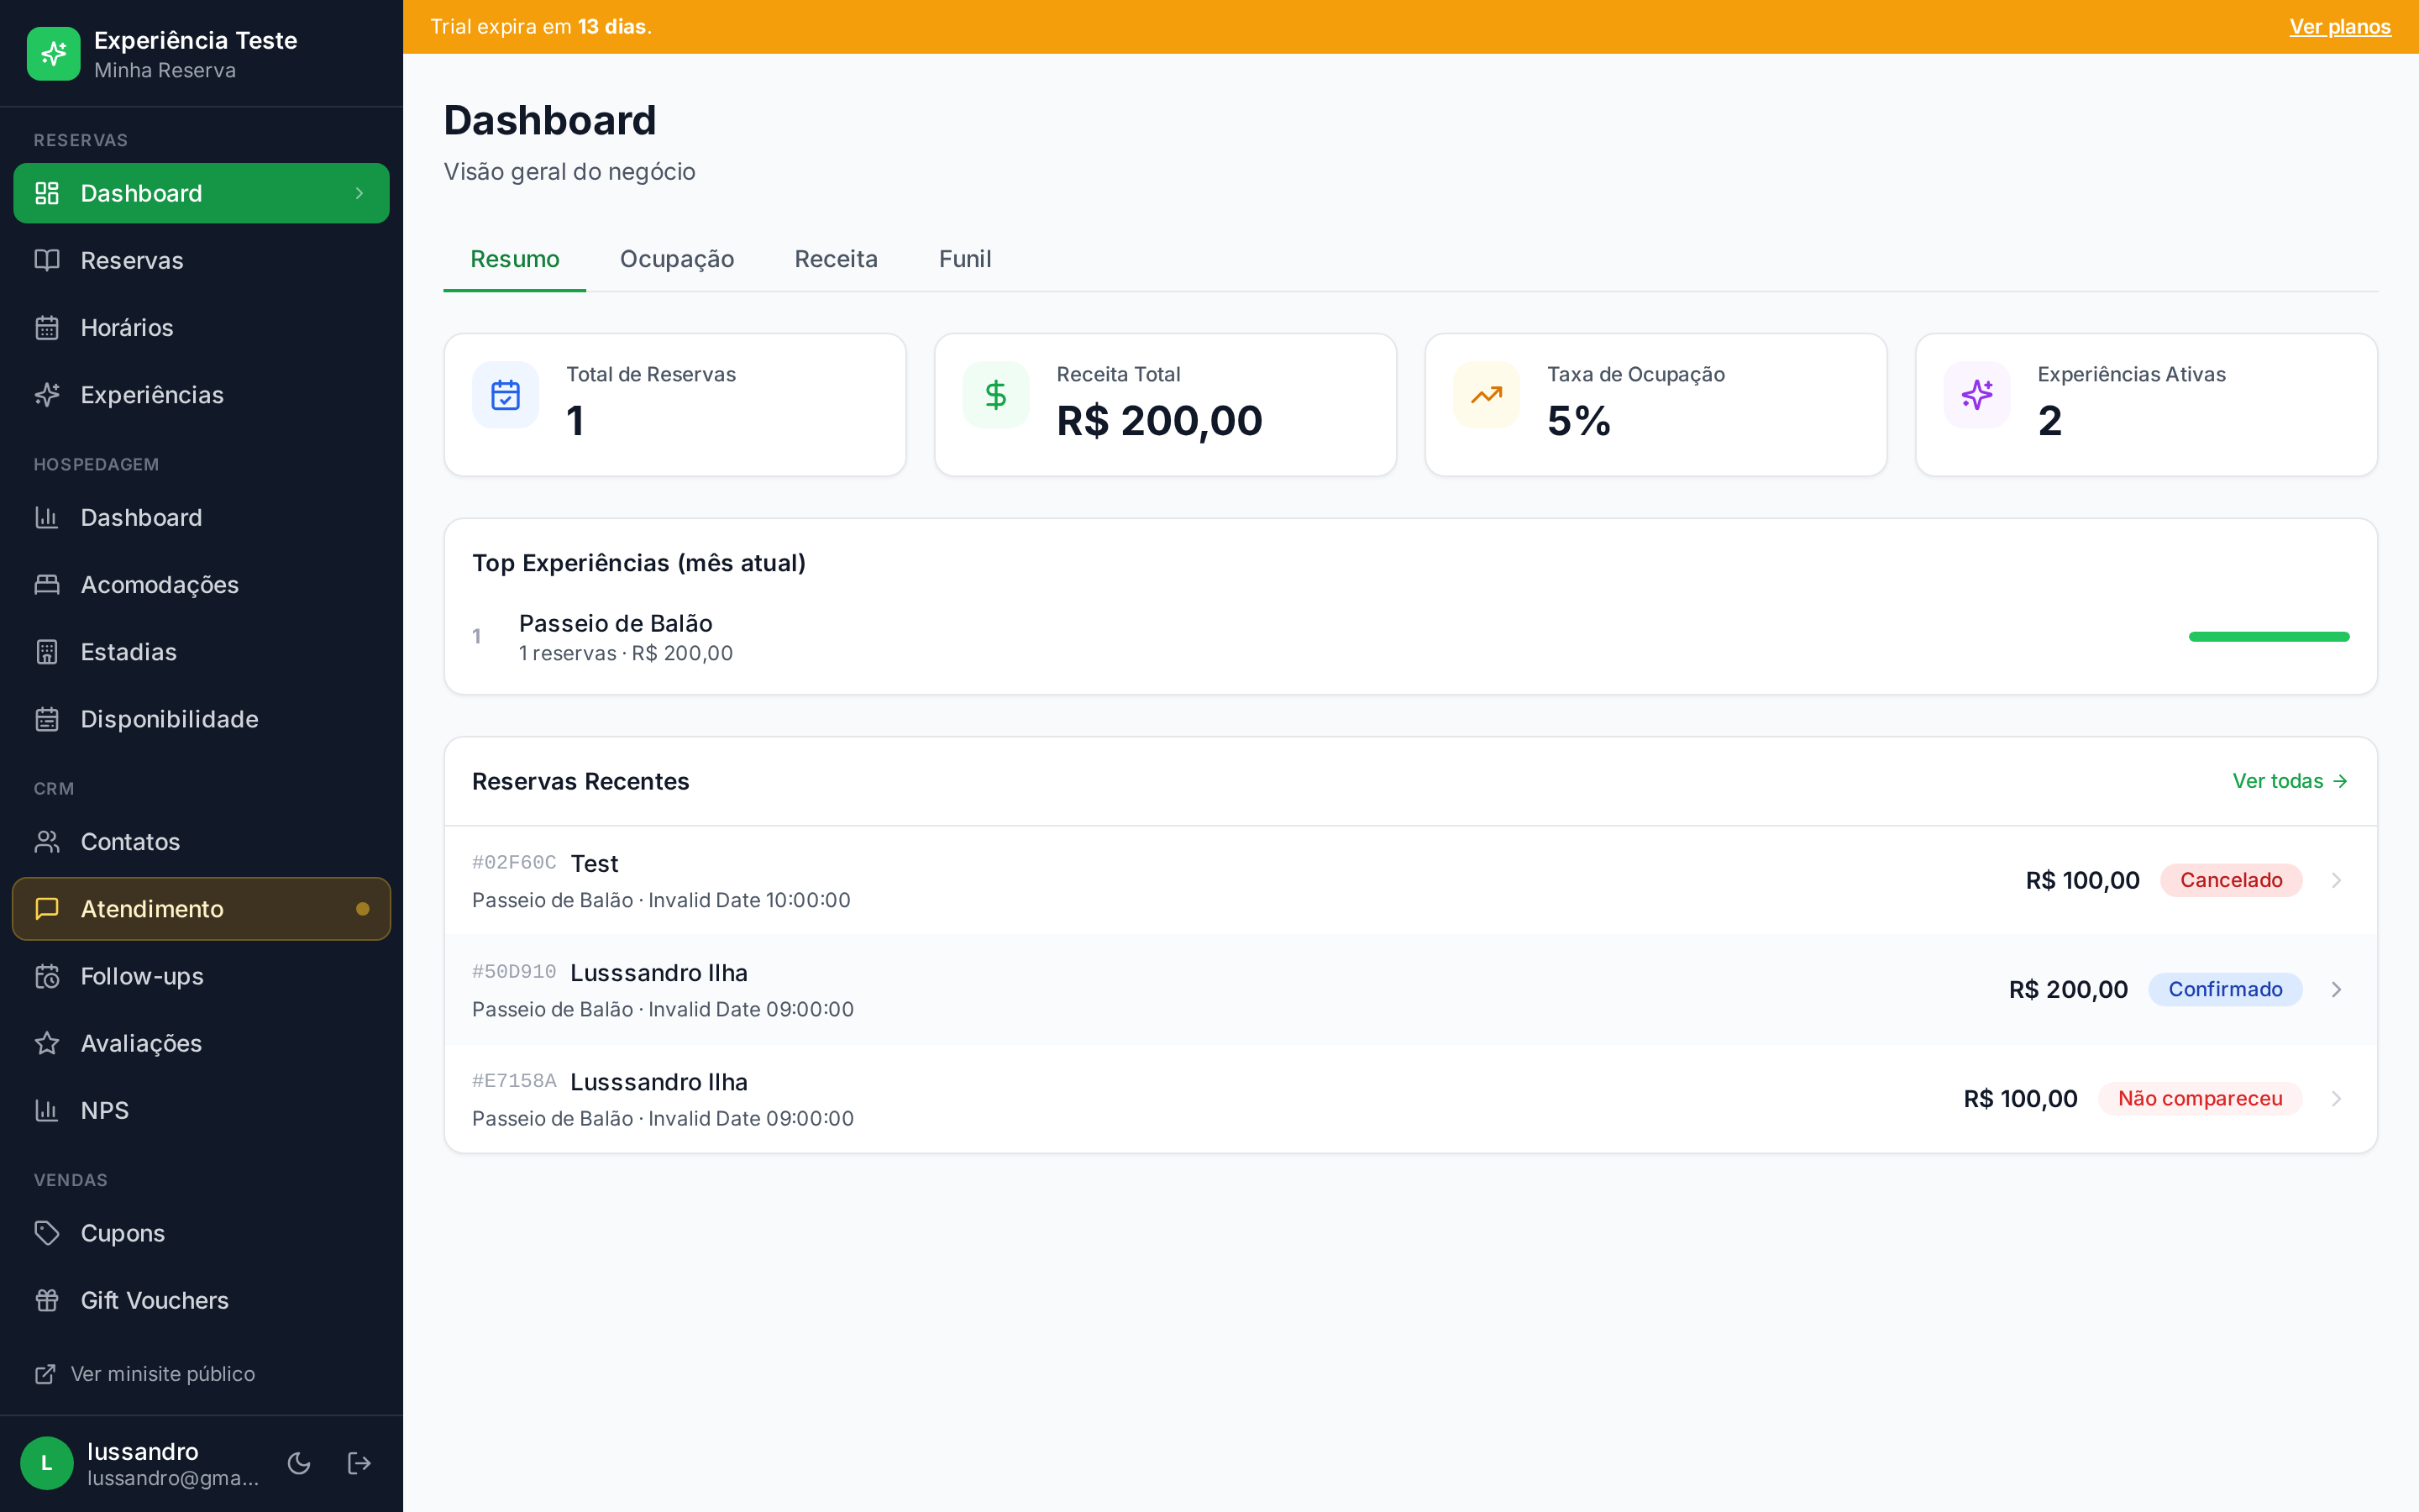Open Acomodações in the sidebar menu

[201, 584]
